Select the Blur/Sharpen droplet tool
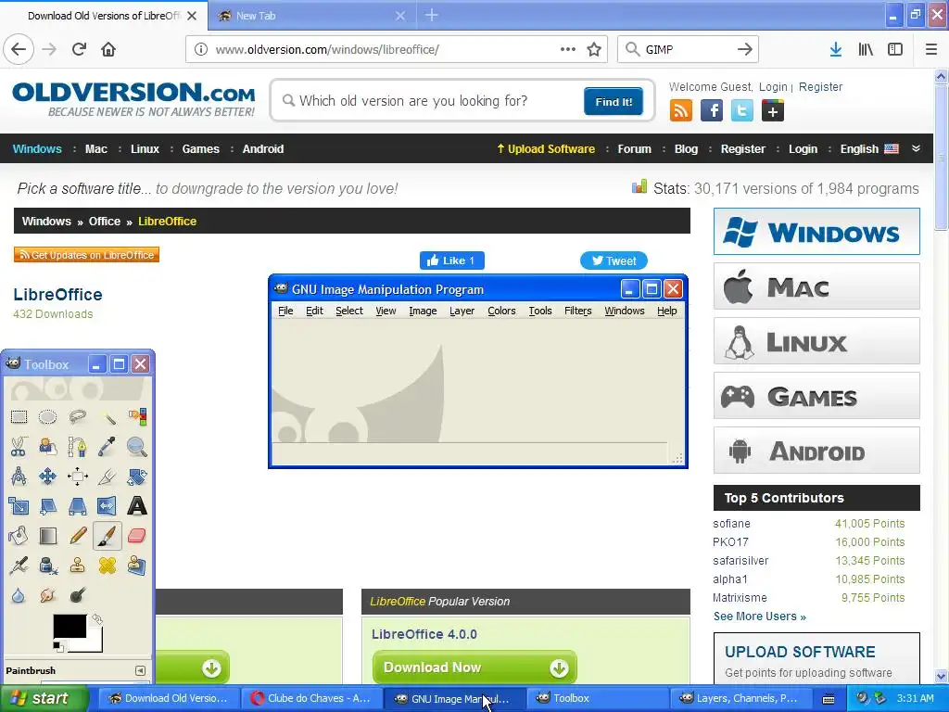This screenshot has width=949, height=712. click(x=19, y=596)
